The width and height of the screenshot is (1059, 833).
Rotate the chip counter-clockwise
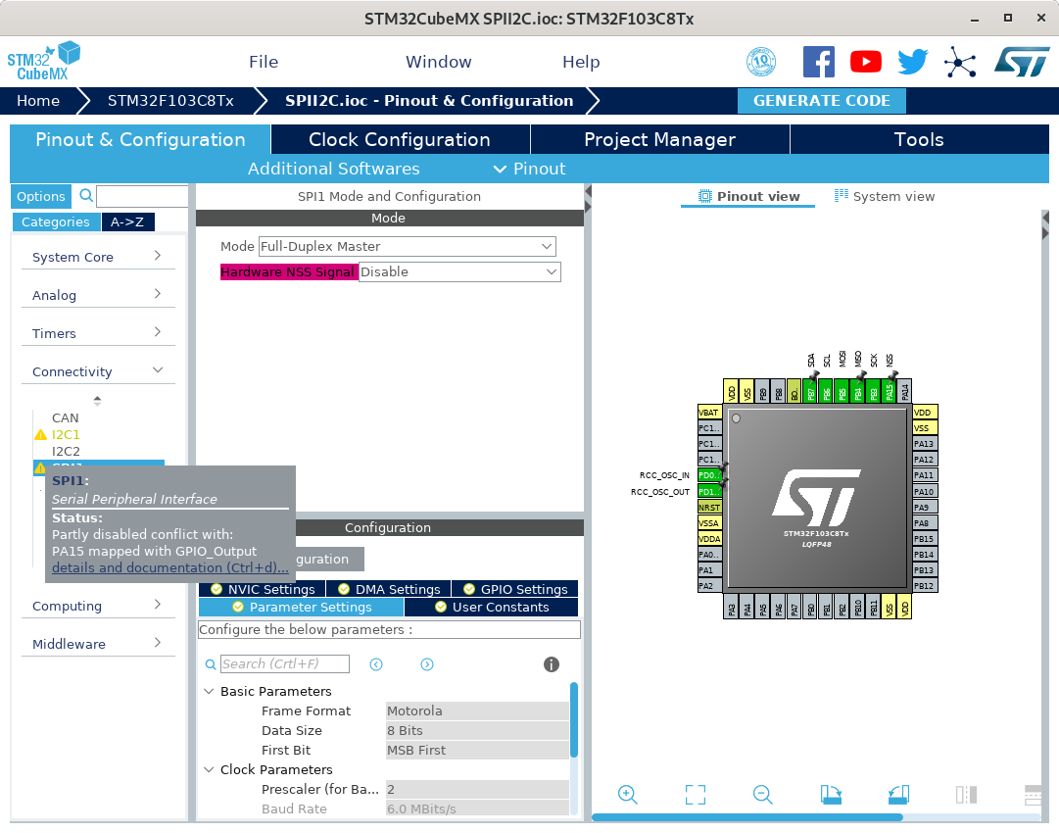coord(898,795)
